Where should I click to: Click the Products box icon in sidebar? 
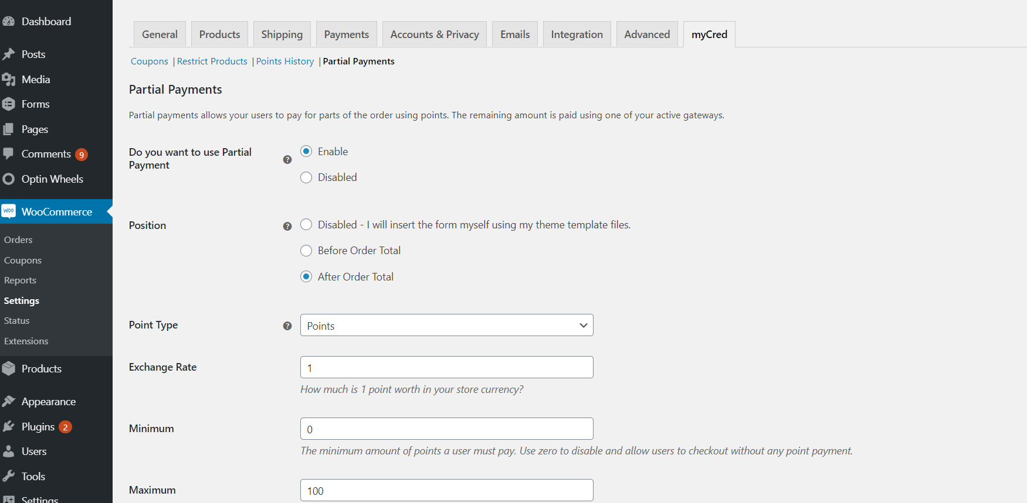(x=8, y=369)
